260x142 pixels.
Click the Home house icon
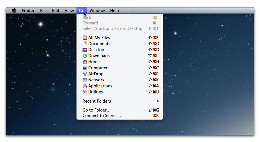(85, 62)
